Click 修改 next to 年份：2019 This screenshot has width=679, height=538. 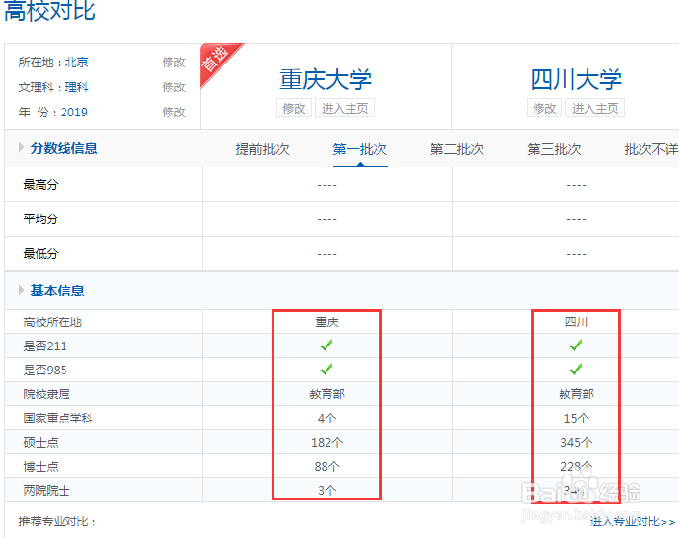(x=173, y=113)
